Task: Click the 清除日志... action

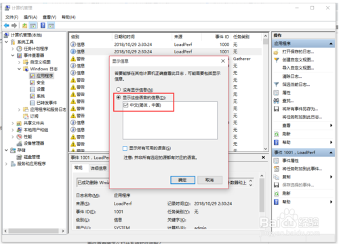Action: point(292,76)
